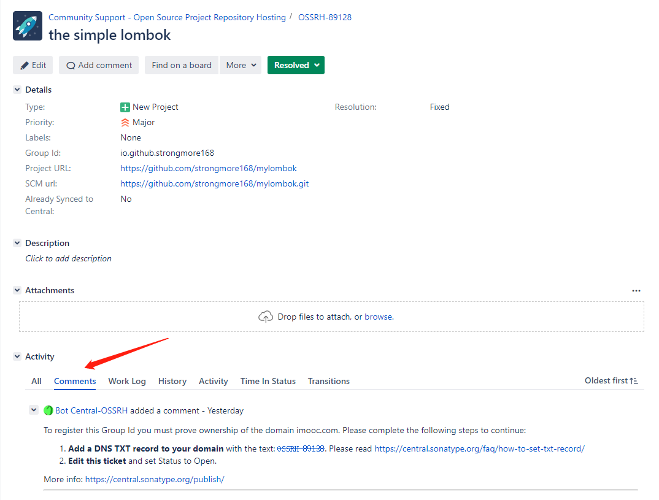Click the rocket project avatar icon
The image size is (659, 500).
pos(28,26)
